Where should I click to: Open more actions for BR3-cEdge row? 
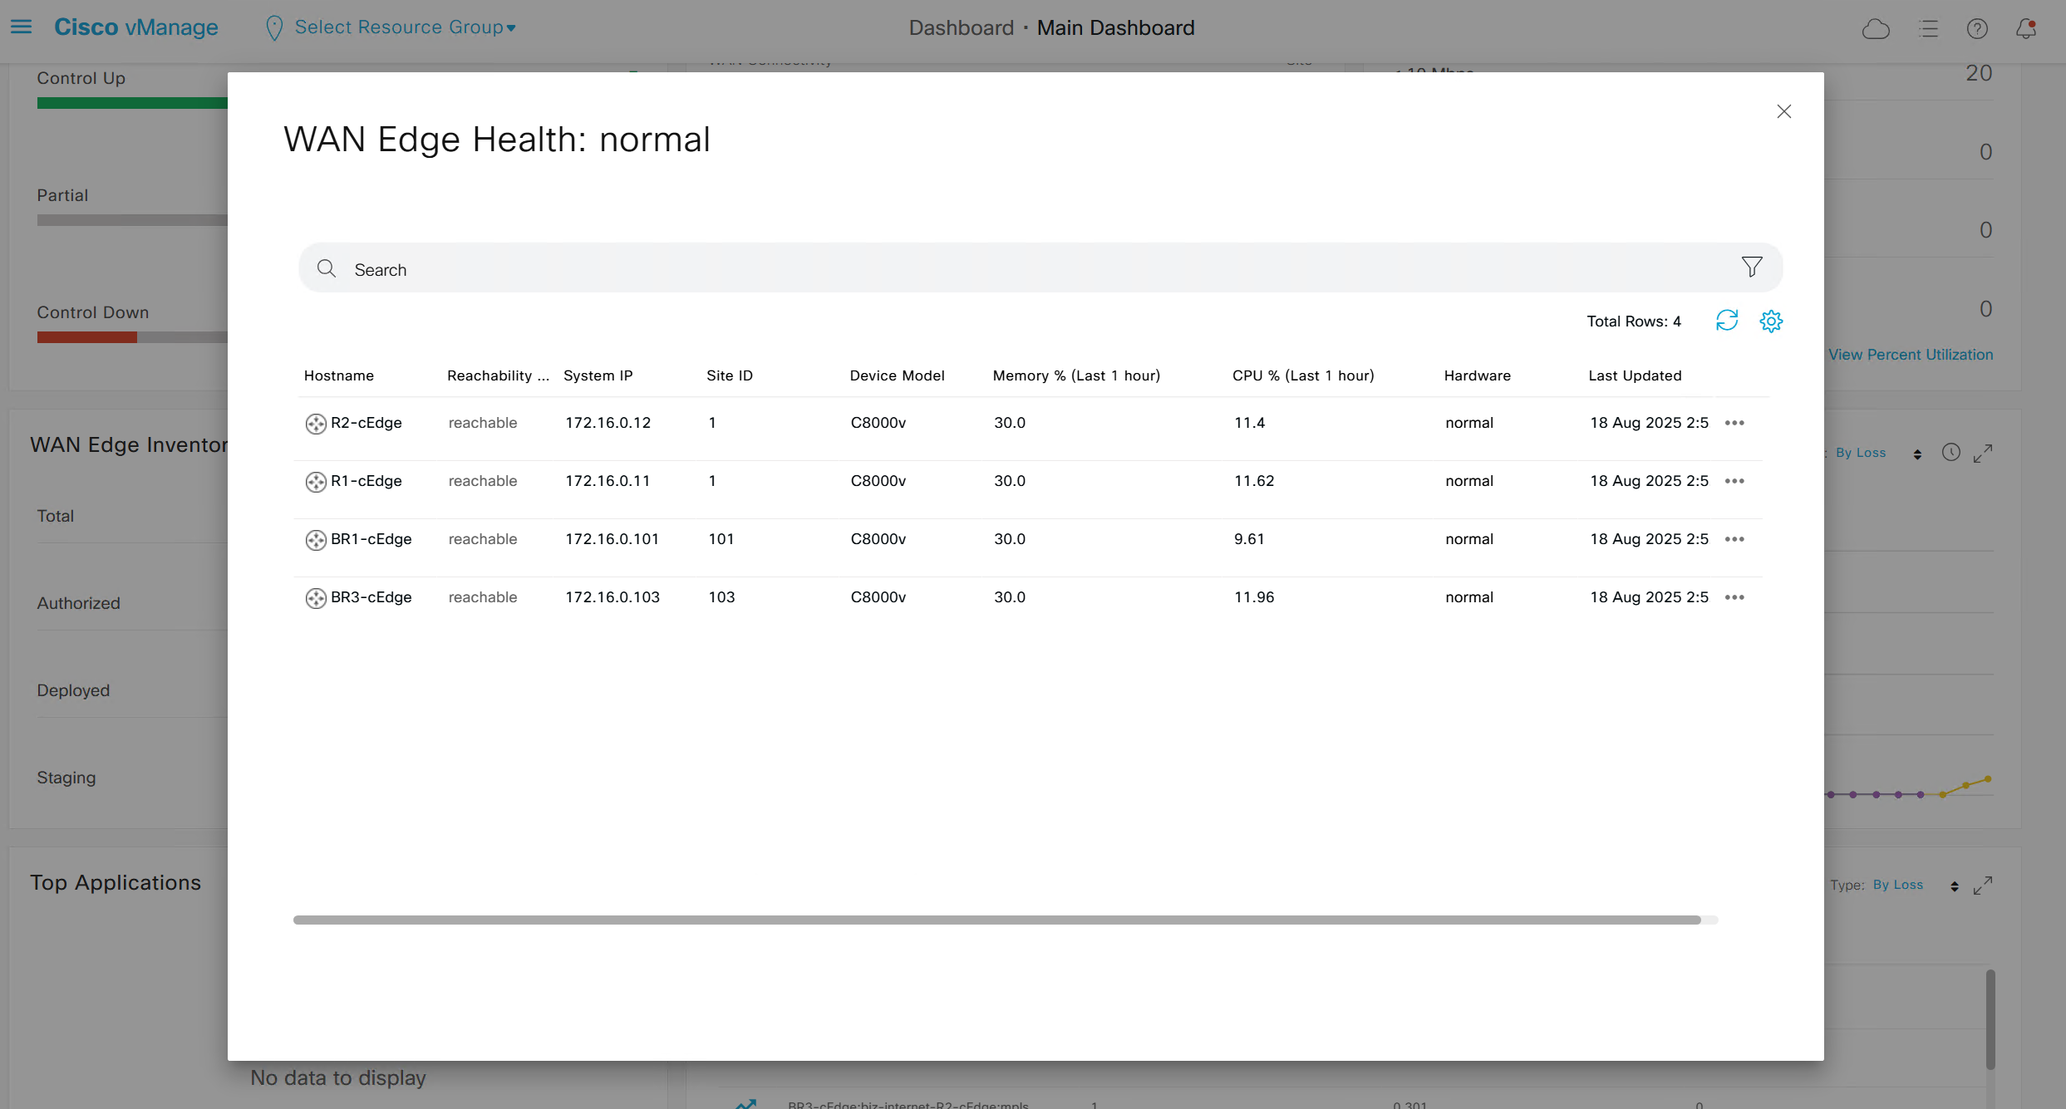pyautogui.click(x=1734, y=597)
